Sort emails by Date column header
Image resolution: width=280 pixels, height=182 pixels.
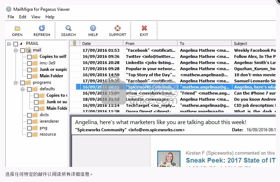(x=102, y=43)
